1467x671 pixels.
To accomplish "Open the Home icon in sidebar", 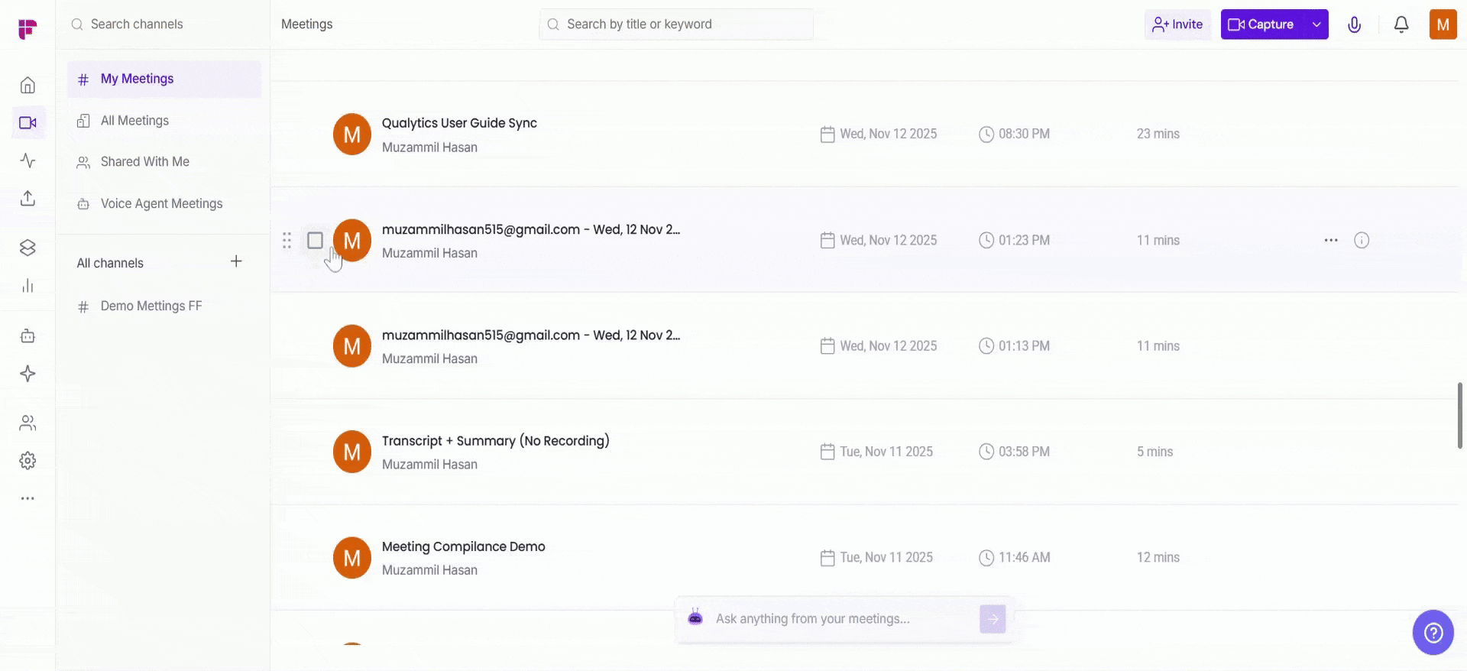I will 28,85.
